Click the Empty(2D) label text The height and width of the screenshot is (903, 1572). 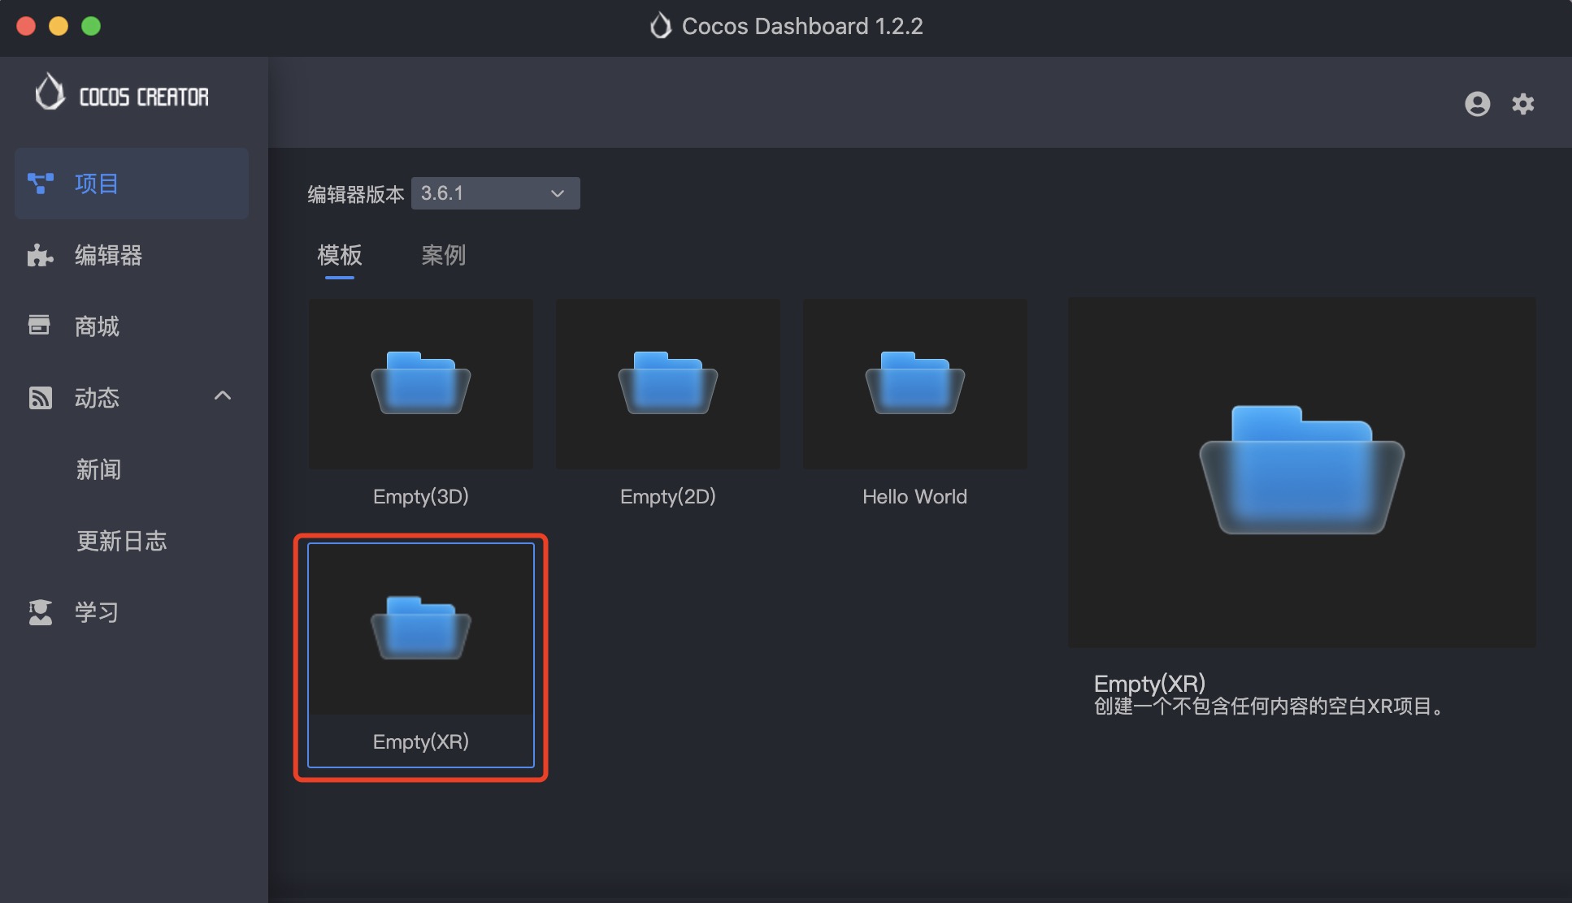coord(668,496)
